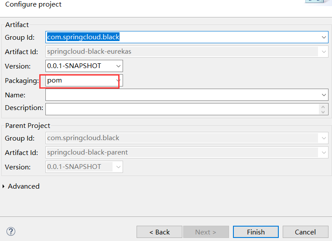Open the Name field dropdown arrow
Image resolution: width=332 pixels, height=241 pixels.
tap(324, 95)
